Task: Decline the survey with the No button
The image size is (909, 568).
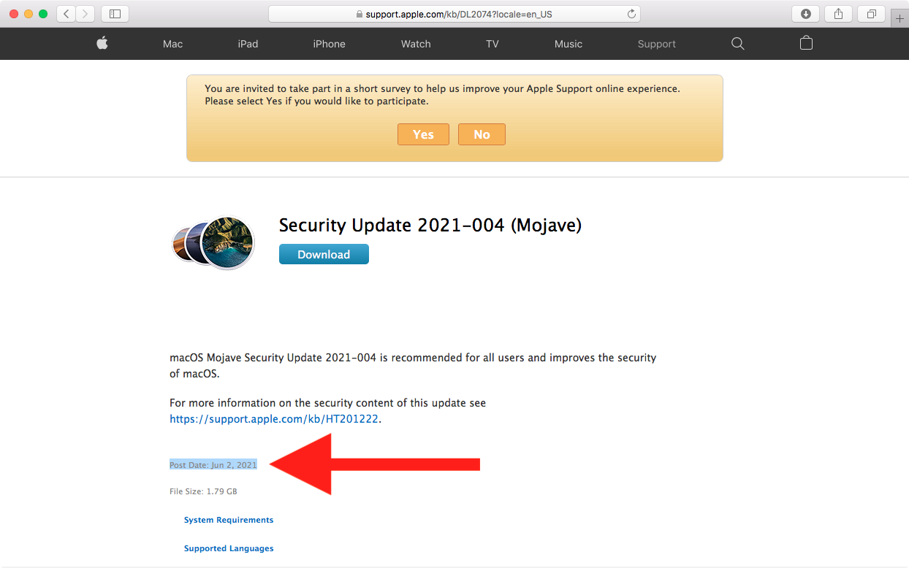Action: (482, 134)
